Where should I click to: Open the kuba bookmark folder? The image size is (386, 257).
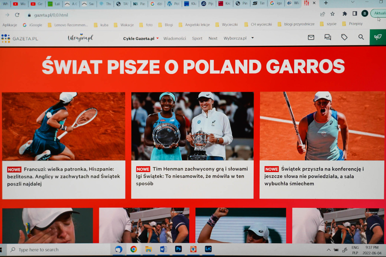tap(101, 25)
